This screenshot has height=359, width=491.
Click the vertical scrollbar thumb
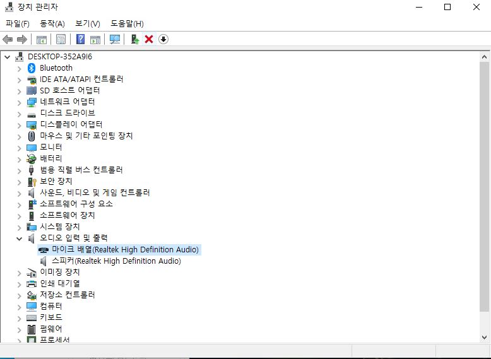484,187
